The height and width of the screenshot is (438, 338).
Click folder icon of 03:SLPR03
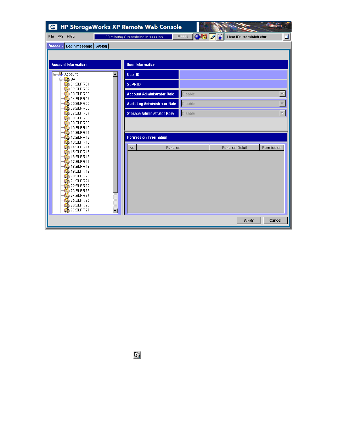[67, 94]
